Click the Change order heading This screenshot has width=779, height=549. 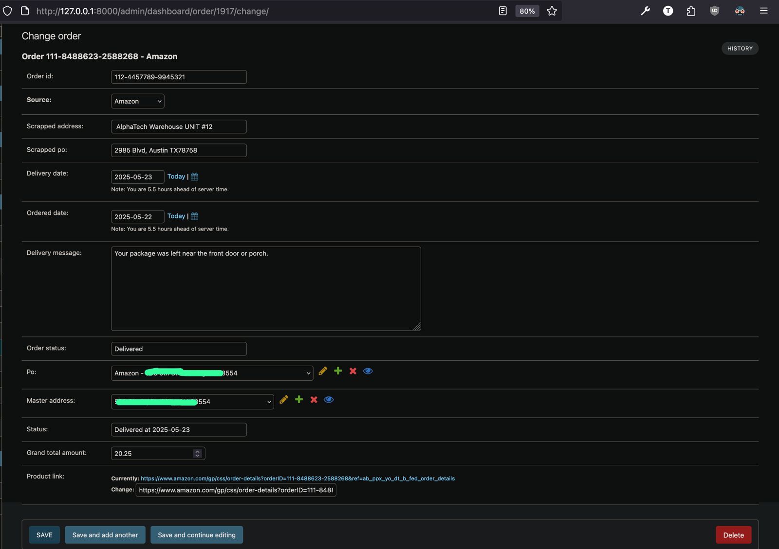point(51,36)
